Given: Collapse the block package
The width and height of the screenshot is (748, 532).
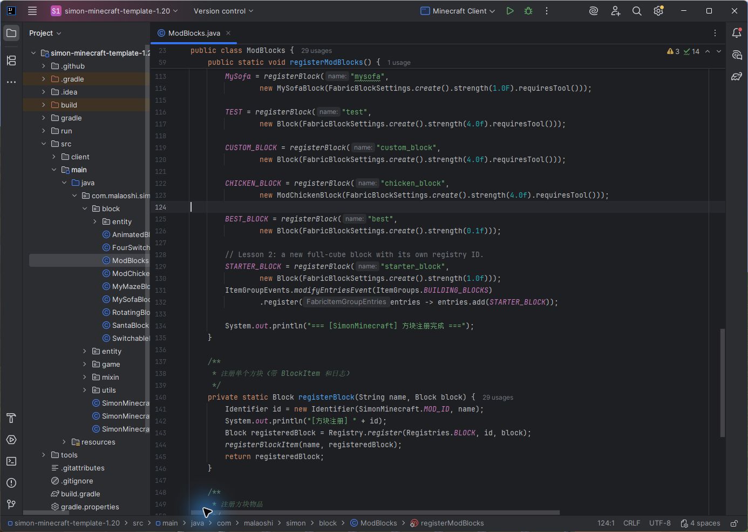Looking at the screenshot, I should pos(85,208).
